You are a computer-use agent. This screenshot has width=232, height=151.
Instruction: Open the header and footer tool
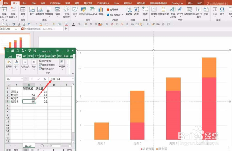tap(163, 11)
